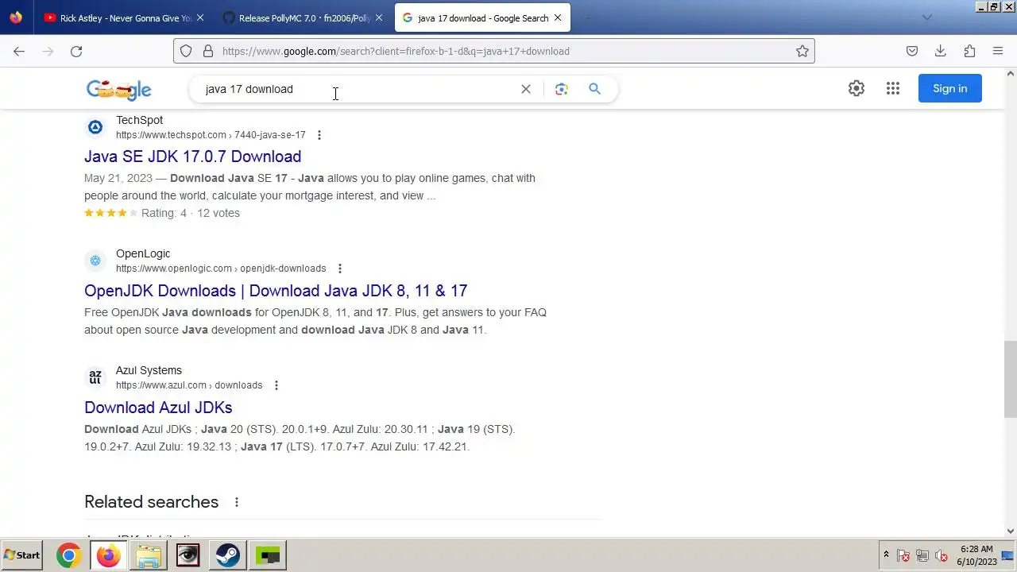The width and height of the screenshot is (1017, 572).
Task: Open the tracking protection shield icon
Action: click(x=186, y=51)
